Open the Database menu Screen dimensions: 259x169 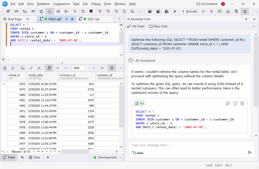[43, 4]
